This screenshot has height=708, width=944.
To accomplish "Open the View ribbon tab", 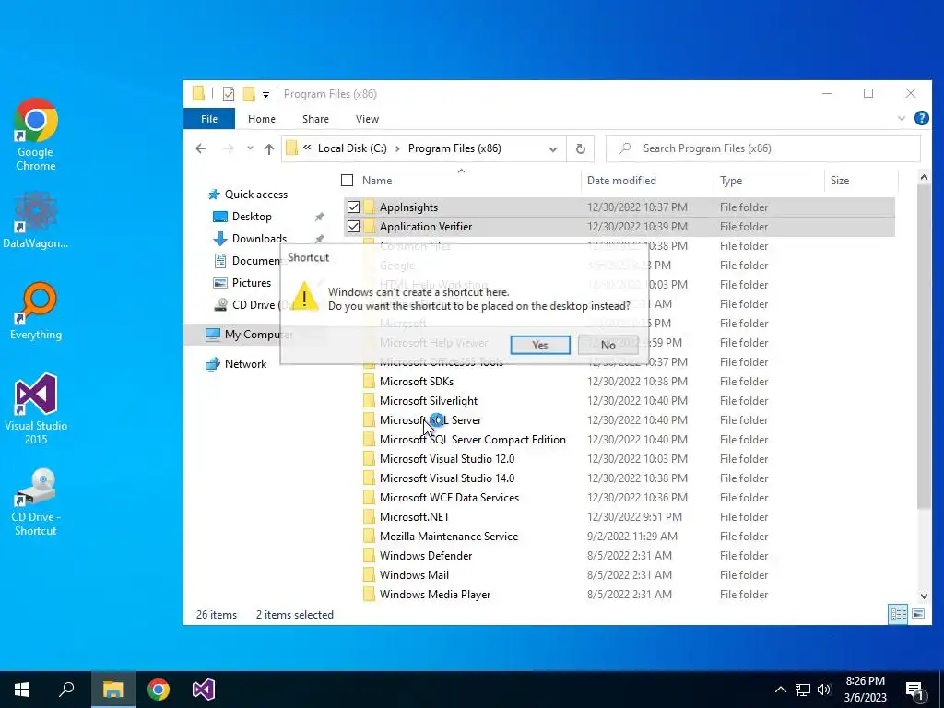I will click(367, 119).
